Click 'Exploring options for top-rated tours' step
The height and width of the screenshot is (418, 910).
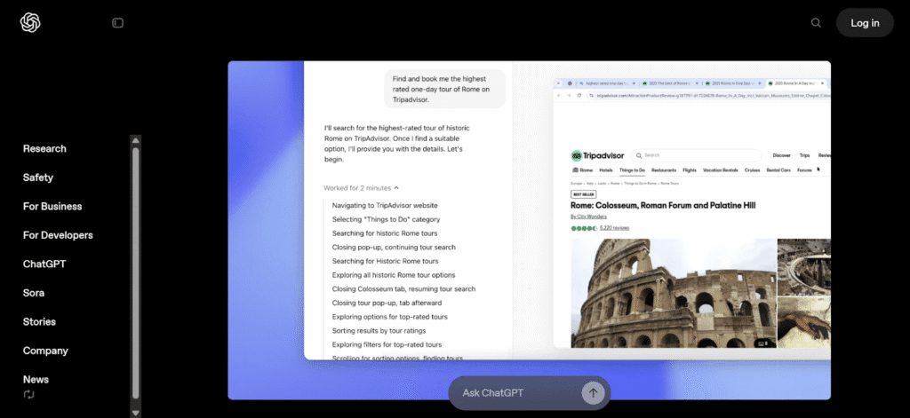coord(390,317)
